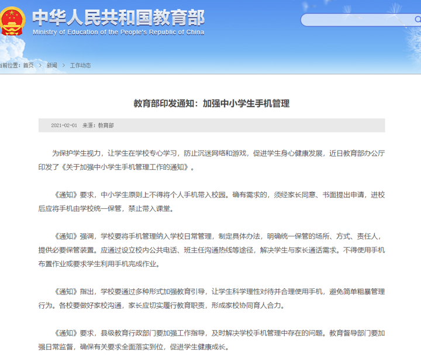Click the paragraph mentioning 县级教育行政部门

(x=212, y=340)
